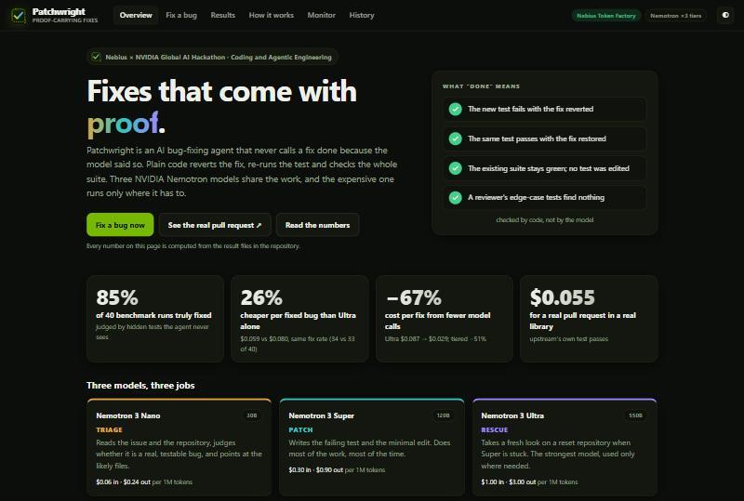Click the Nebius × NVIDIA Hackathon banner text
The height and width of the screenshot is (501, 744).
pyautogui.click(x=219, y=57)
